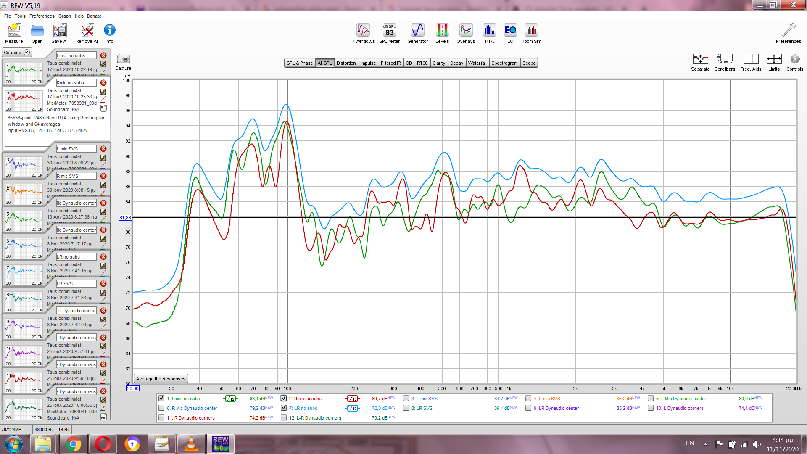
Task: Open smoothing selector for Rmic no subs
Action: click(x=352, y=399)
